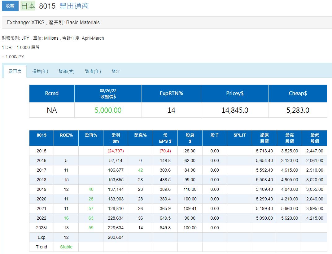Select the green 59 reinvestment value
Image resolution: width=332 pixels, height=254 pixels.
(91, 228)
